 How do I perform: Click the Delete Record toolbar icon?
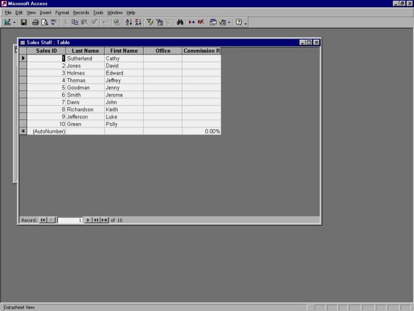[200, 23]
